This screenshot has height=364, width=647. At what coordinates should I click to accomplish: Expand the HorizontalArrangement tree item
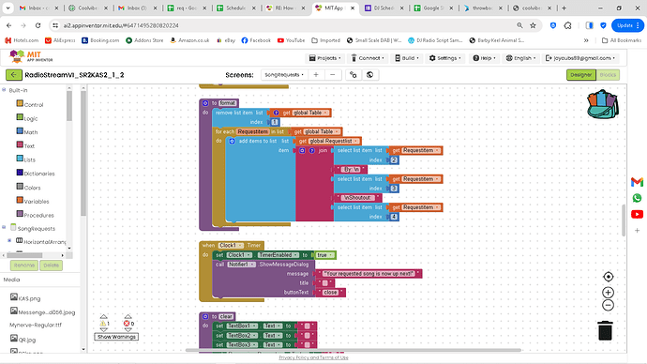tap(9, 240)
